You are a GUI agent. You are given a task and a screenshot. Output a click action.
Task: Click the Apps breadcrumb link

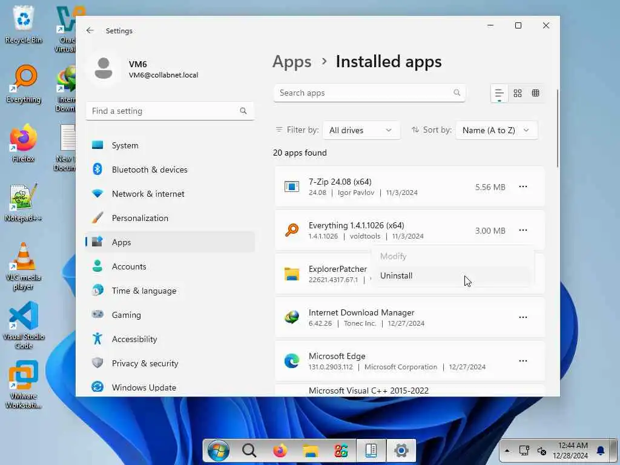coord(292,62)
